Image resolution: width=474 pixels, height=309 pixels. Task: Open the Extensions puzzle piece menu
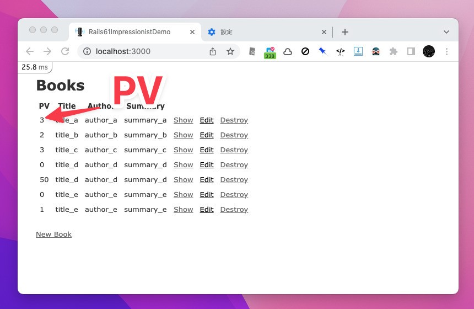(394, 51)
